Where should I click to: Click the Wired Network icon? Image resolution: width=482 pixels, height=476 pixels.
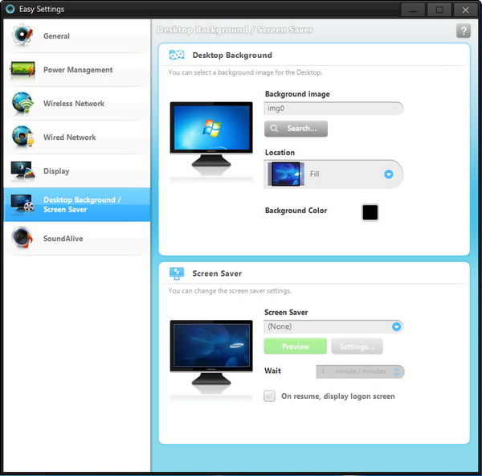[22, 137]
